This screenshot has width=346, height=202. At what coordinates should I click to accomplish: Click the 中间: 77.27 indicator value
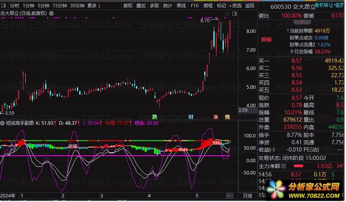pyautogui.click(x=118, y=123)
